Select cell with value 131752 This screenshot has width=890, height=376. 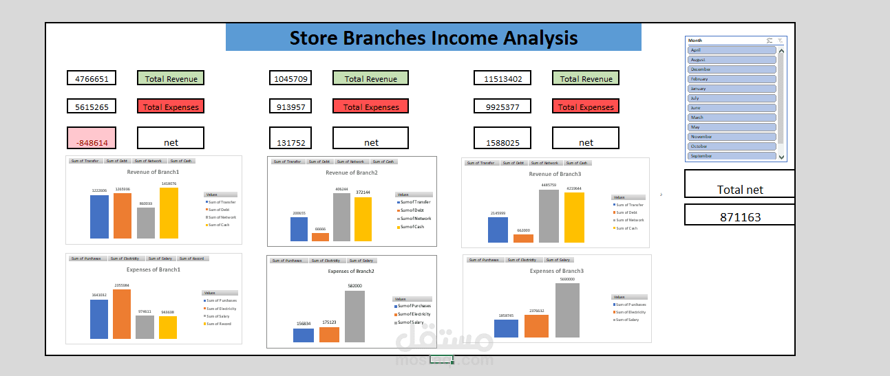point(290,138)
